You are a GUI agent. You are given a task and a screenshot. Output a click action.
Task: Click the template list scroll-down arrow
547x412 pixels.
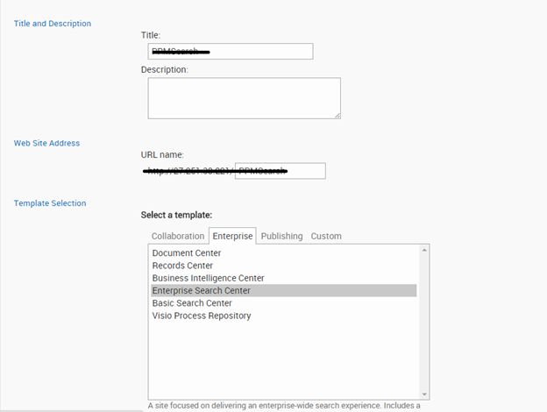(x=425, y=394)
